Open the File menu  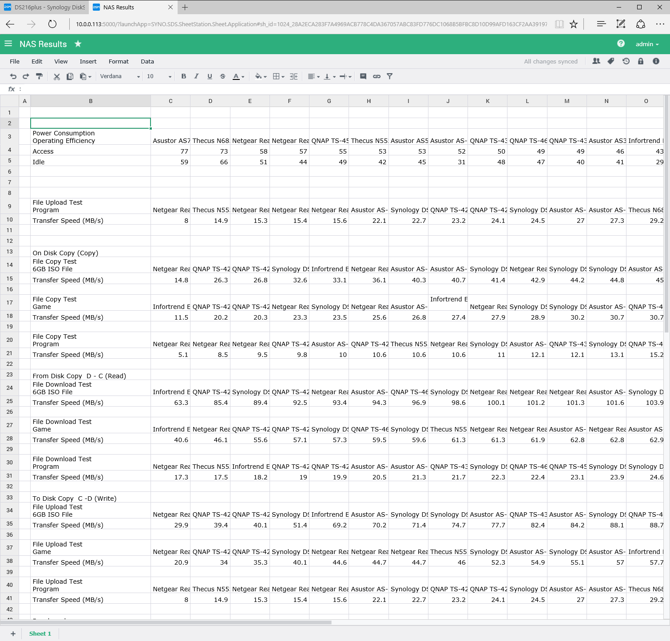(x=15, y=61)
